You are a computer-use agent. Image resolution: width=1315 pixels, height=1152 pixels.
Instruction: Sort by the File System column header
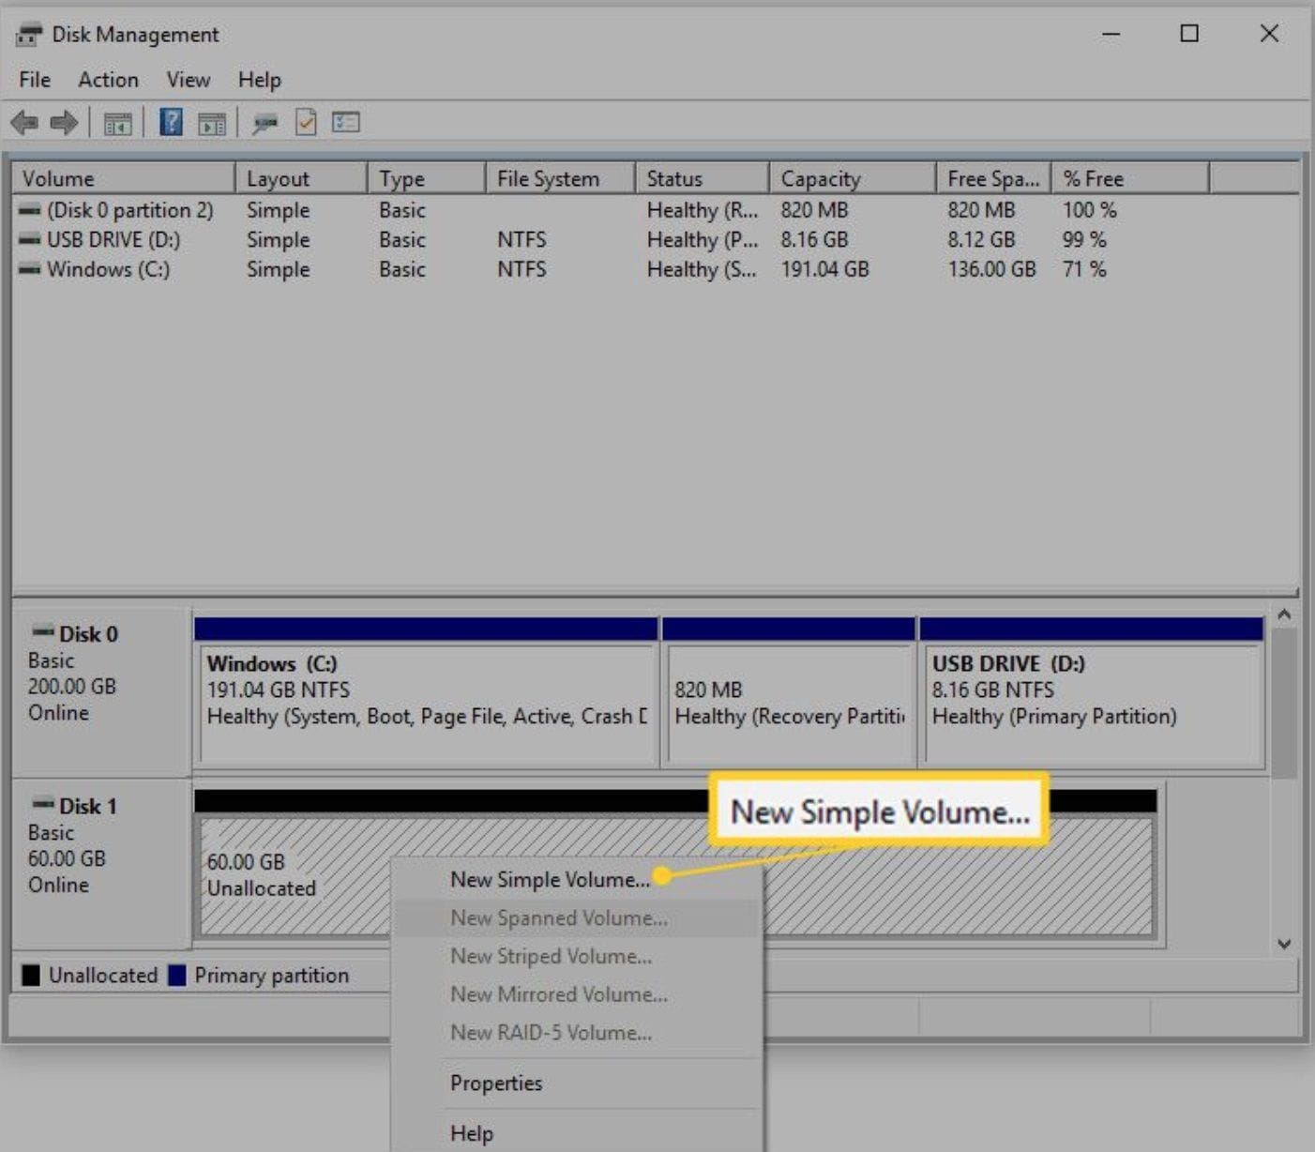coord(560,178)
